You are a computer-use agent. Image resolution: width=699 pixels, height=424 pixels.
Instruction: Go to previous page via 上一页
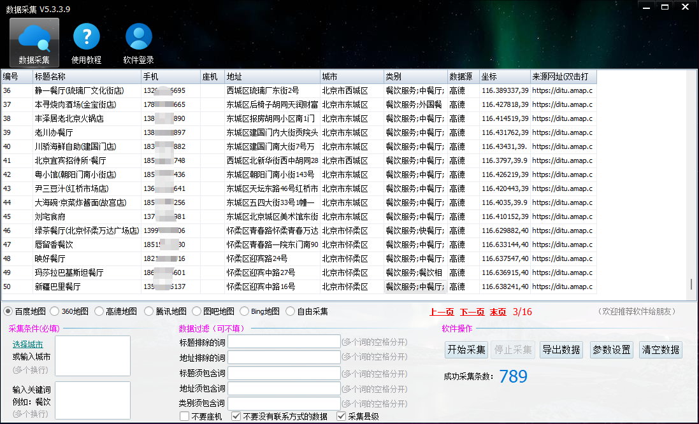442,312
